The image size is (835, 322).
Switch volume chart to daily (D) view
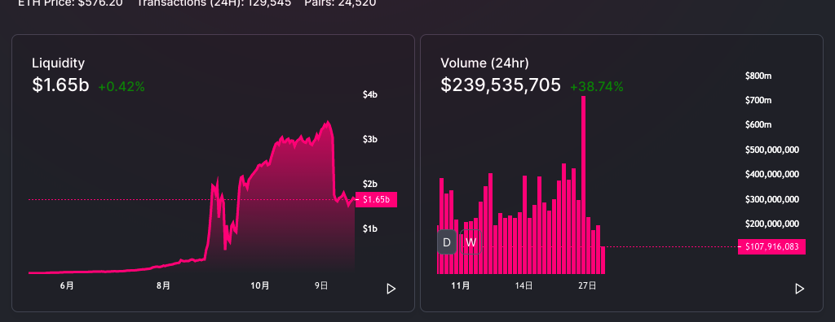(447, 242)
